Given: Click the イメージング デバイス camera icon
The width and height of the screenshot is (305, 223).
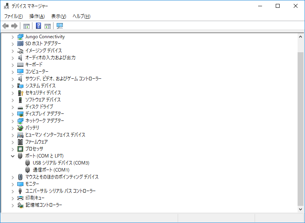Looking at the screenshot, I should pos(20,51).
